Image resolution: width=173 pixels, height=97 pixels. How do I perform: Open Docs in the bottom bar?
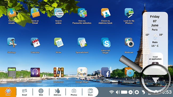(x=90, y=92)
